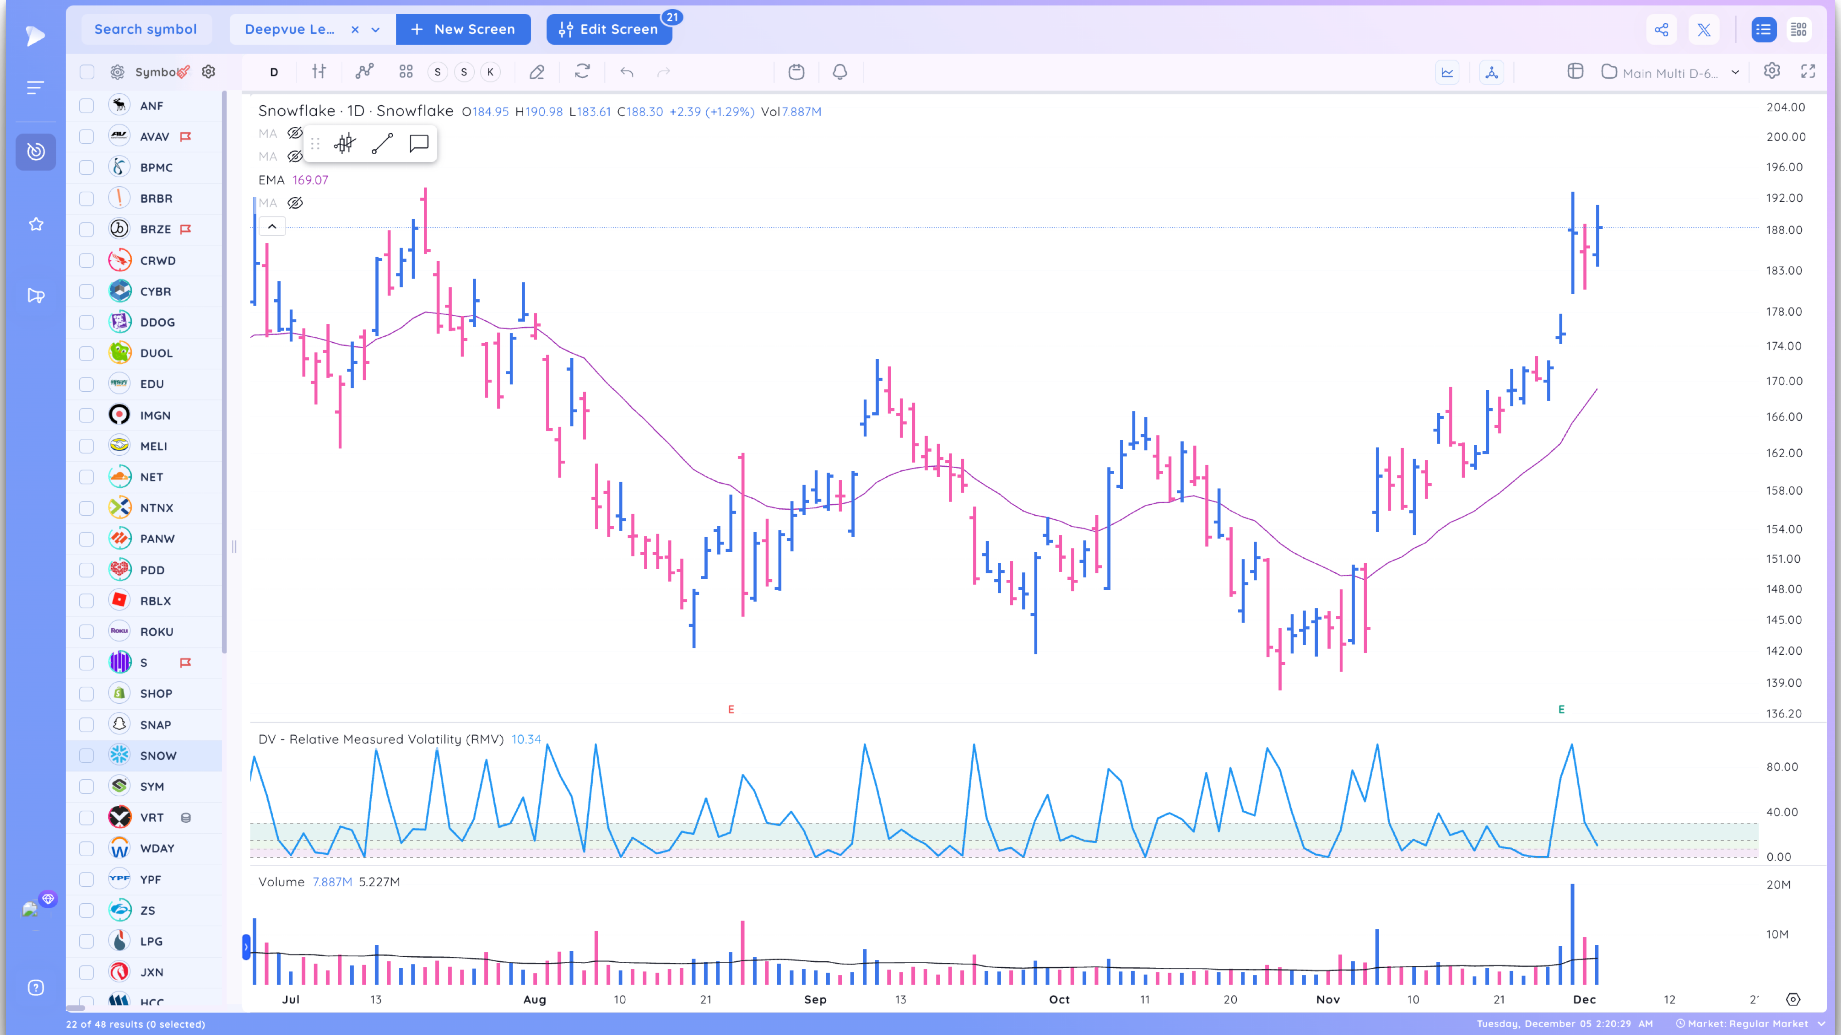The image size is (1841, 1035).
Task: Click the horizontal scrollbar under symbol list
Action: (76, 1008)
